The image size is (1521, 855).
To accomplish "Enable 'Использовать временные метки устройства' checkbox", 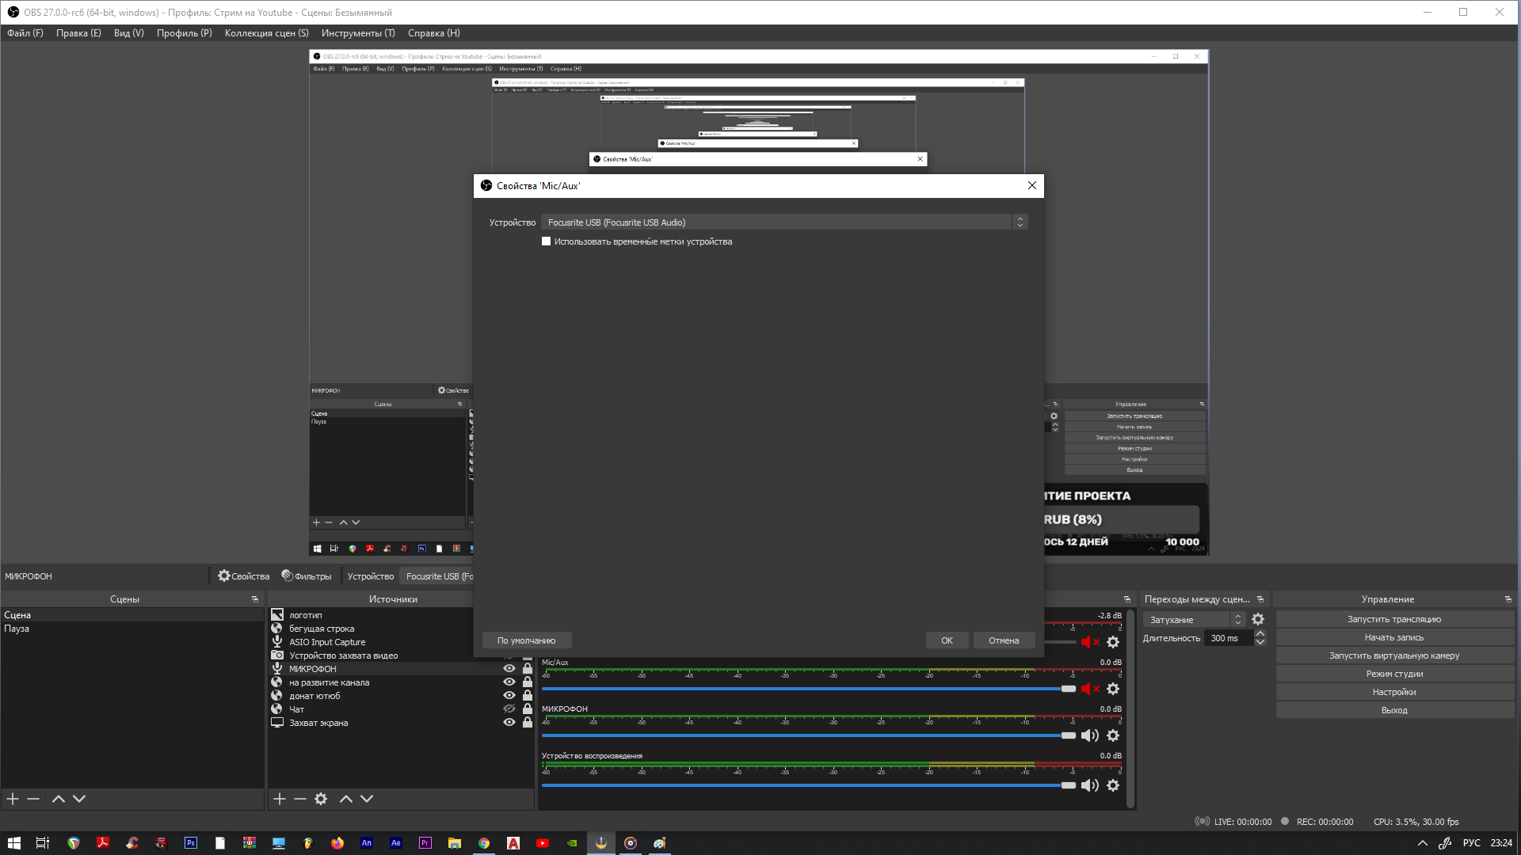I will [x=546, y=241].
